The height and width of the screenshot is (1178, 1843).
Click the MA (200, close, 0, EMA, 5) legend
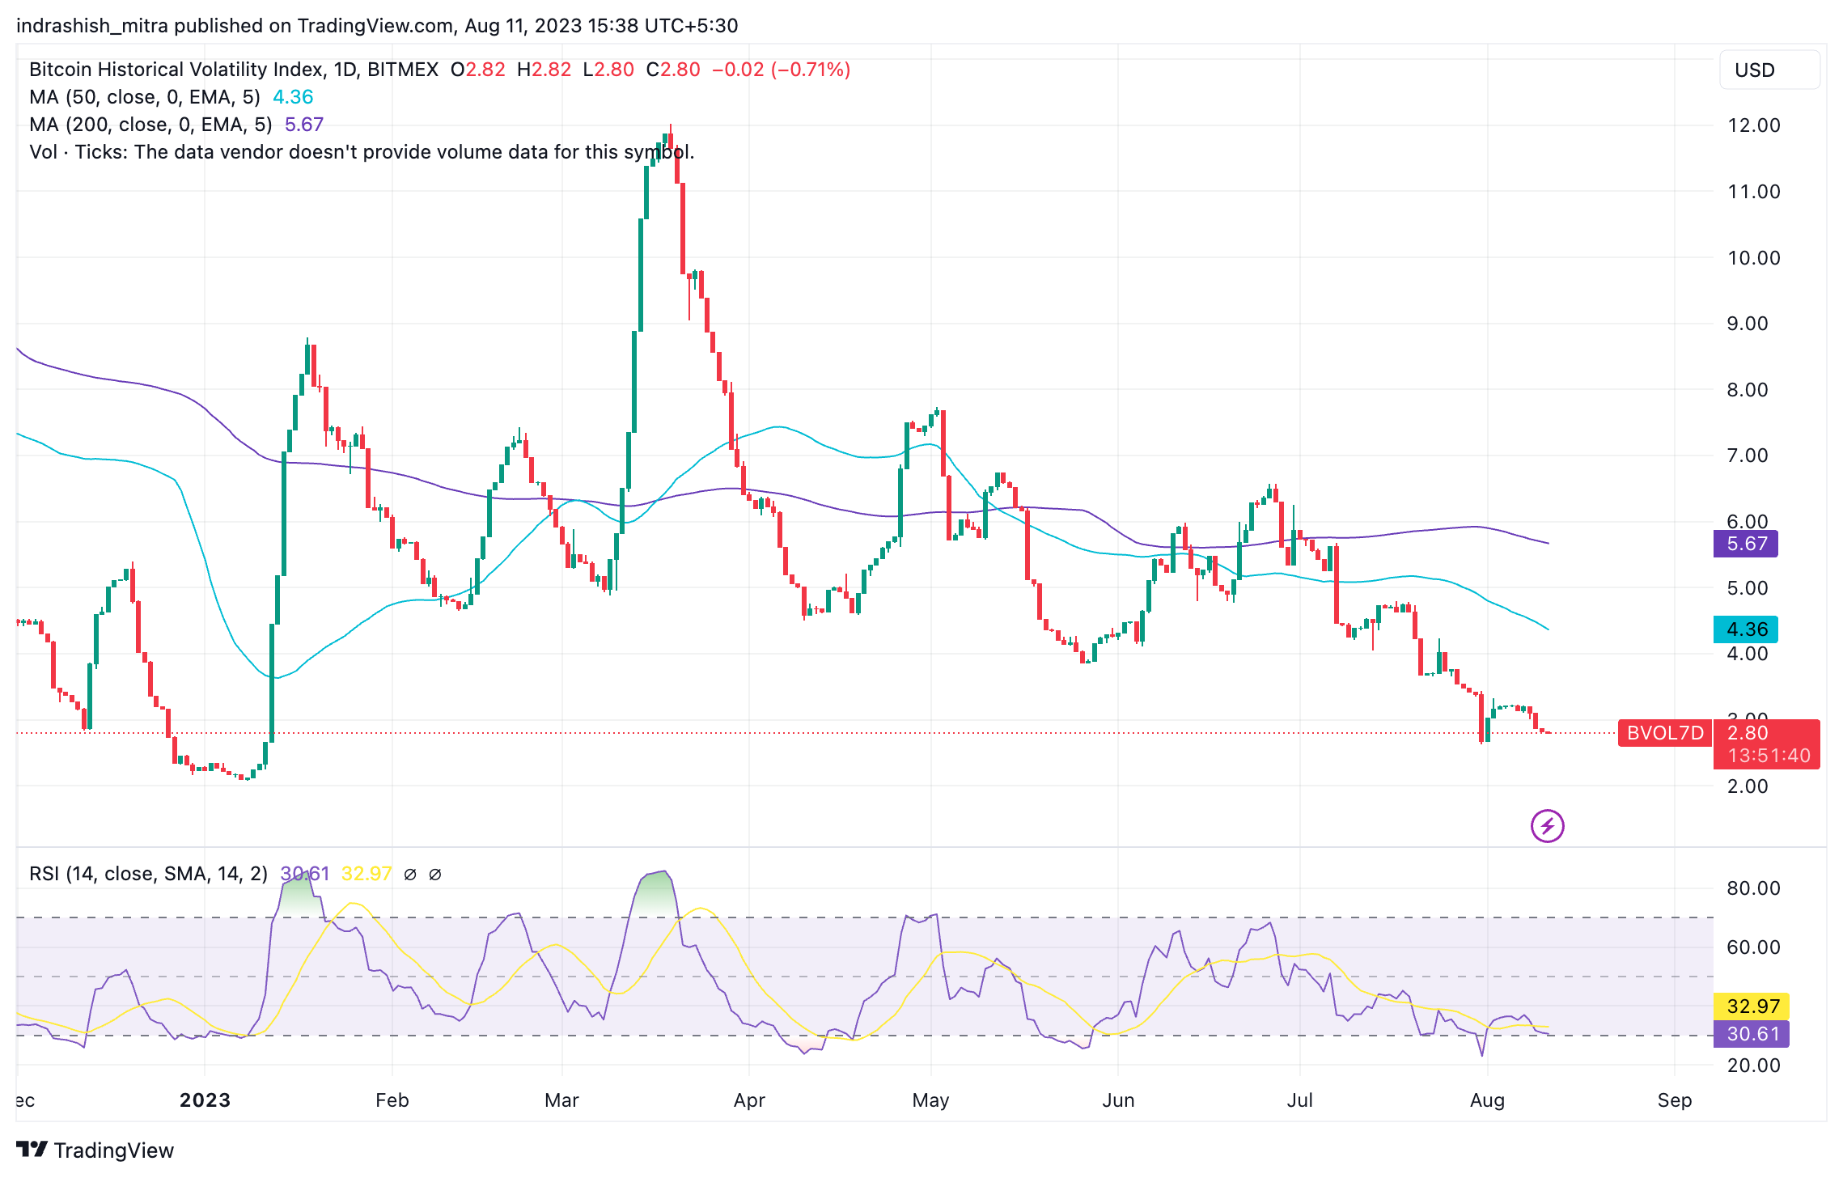(150, 125)
